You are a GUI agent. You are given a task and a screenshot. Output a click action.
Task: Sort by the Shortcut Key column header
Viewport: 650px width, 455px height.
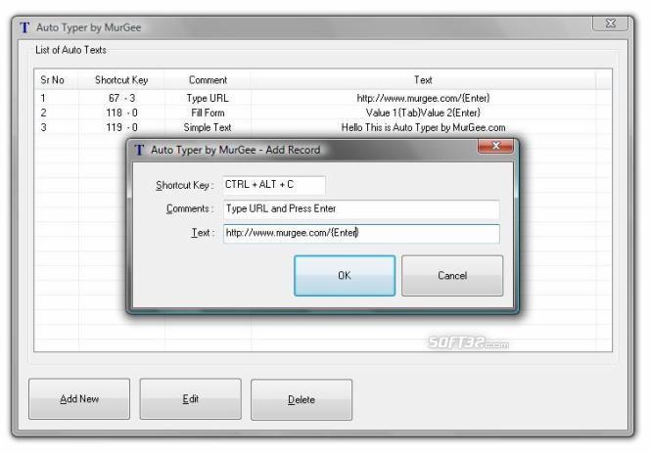pyautogui.click(x=121, y=80)
